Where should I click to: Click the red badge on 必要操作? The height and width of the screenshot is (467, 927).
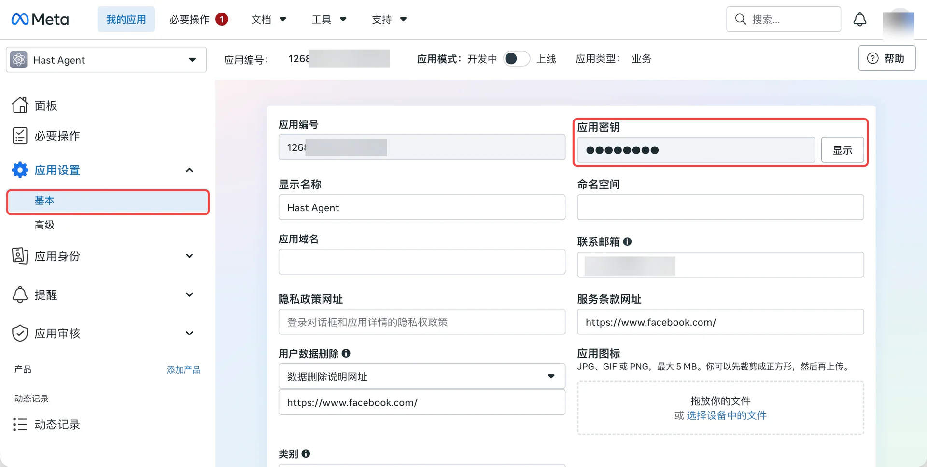[x=222, y=19]
